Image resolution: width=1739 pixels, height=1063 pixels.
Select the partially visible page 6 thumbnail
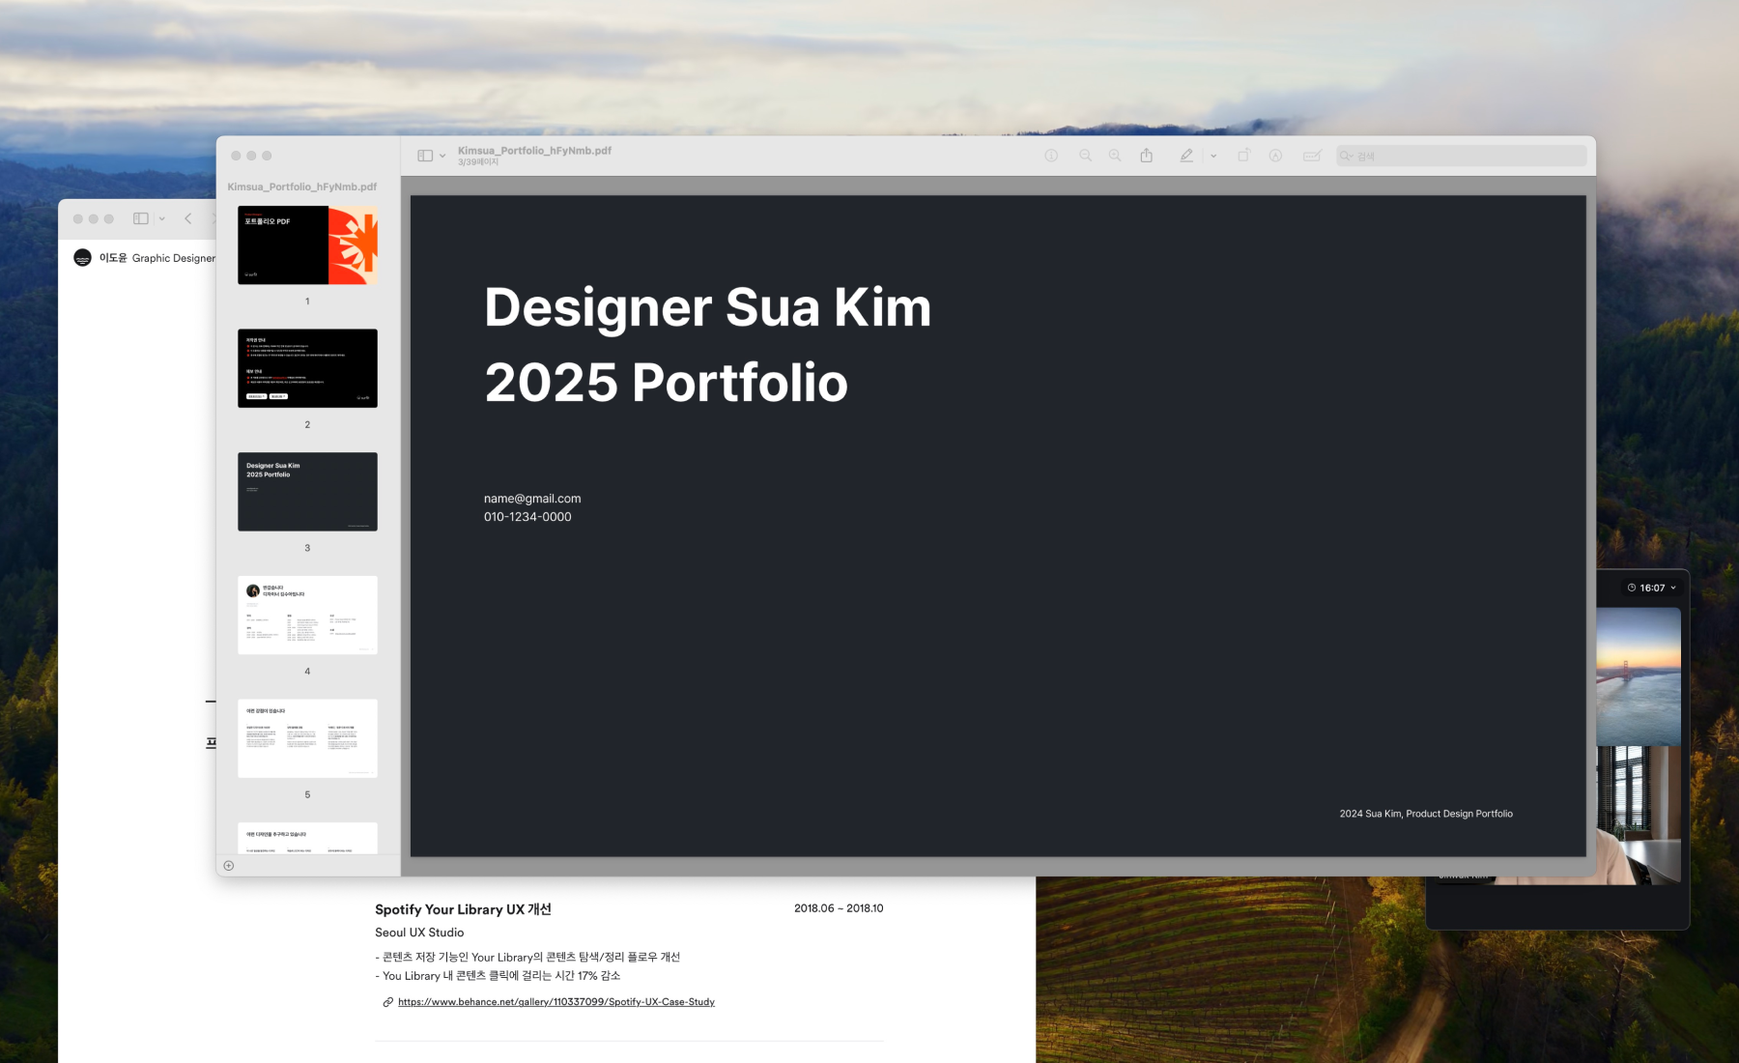[x=307, y=838]
